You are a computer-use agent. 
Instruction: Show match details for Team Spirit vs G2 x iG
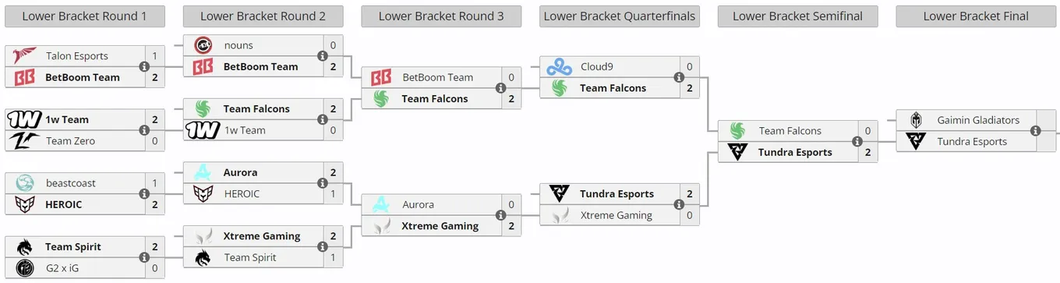pos(144,257)
